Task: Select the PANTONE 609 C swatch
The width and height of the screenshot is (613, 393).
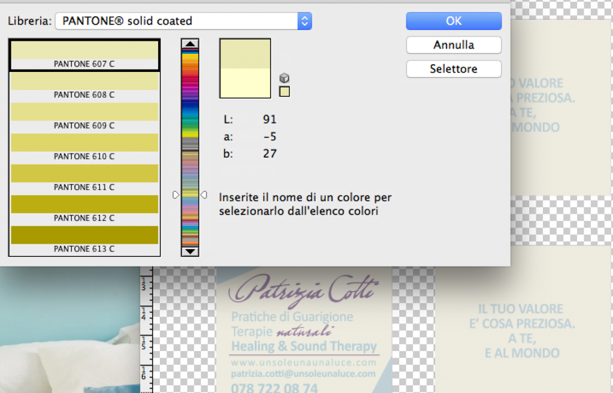Action: [x=84, y=117]
